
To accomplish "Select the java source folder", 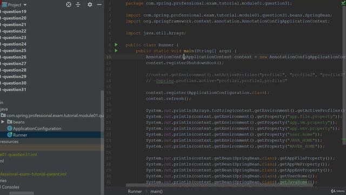I will pos(4,109).
